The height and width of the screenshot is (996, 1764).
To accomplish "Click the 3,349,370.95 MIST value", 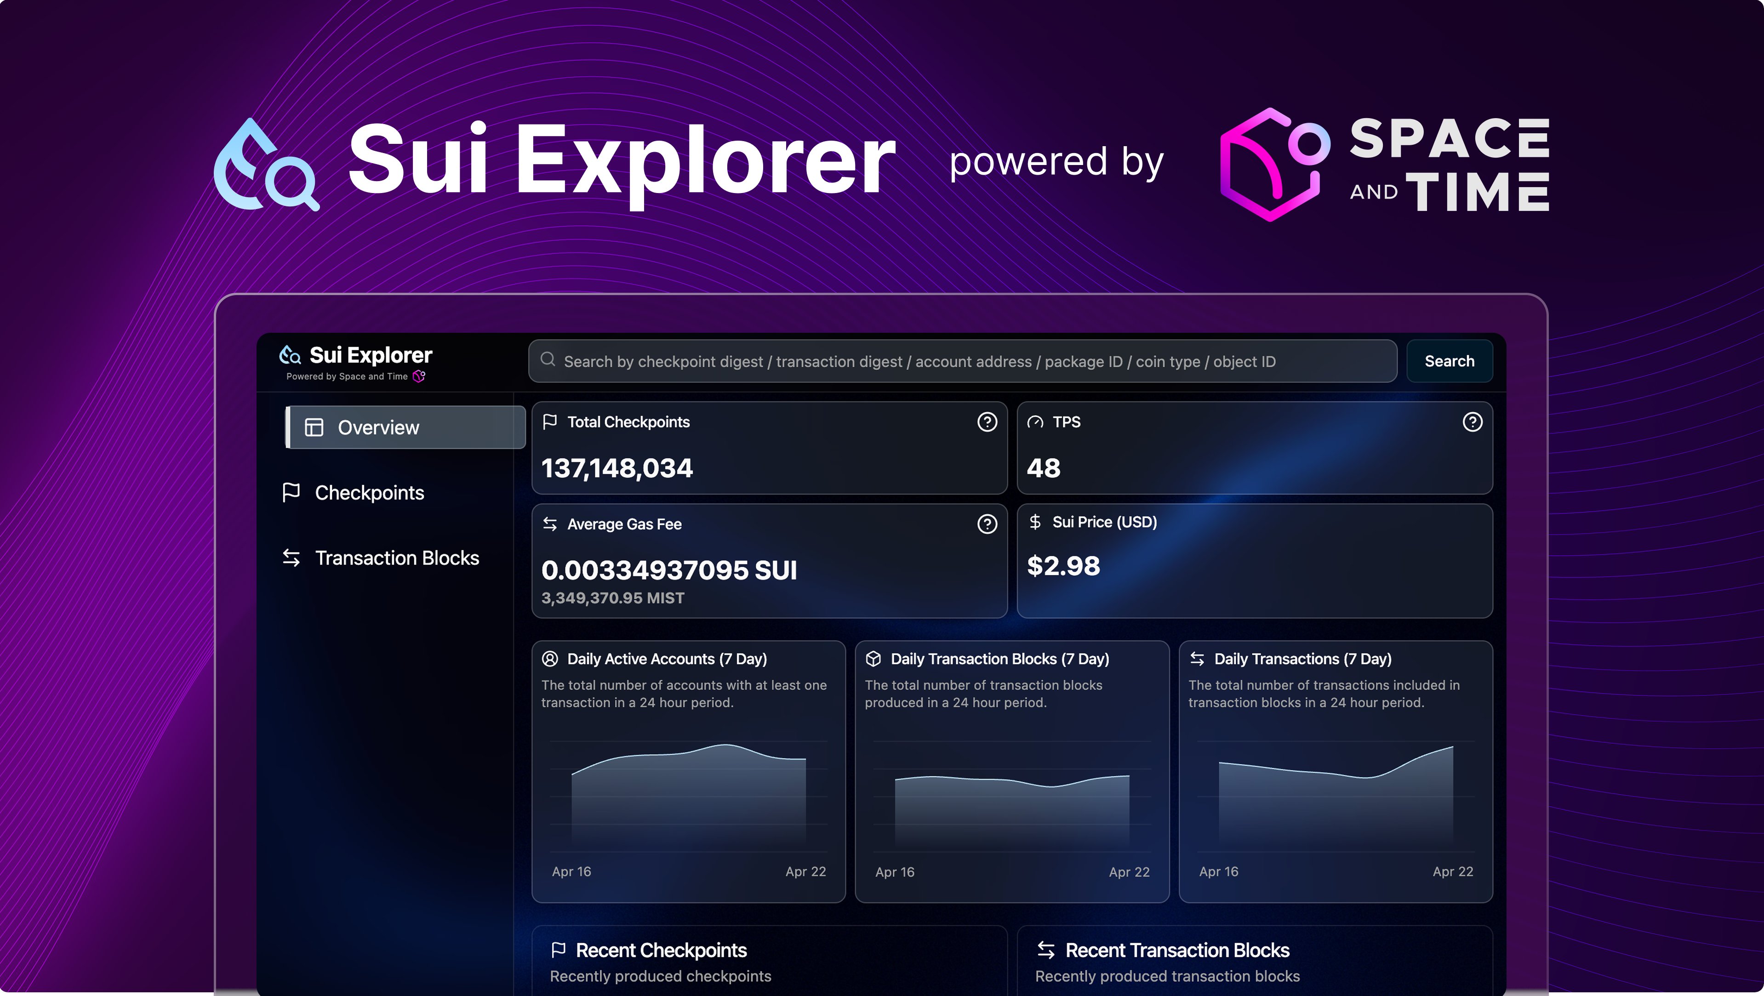I will point(612,598).
